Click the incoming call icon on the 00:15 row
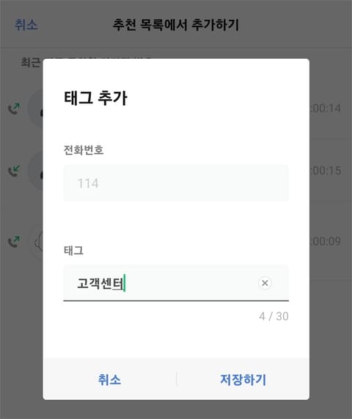 (x=14, y=171)
